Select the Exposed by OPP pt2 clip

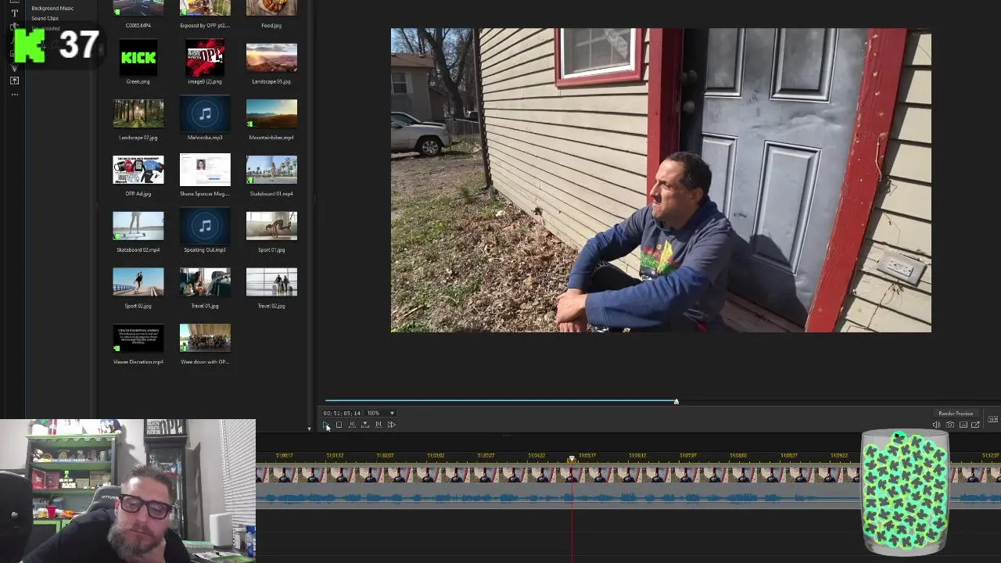click(205, 8)
